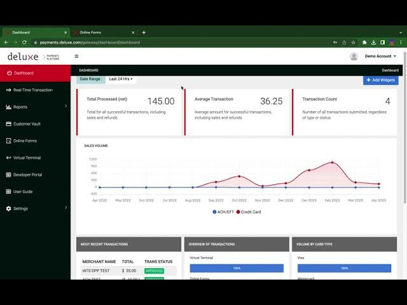Open Customer Vault menu item

pyautogui.click(x=36, y=124)
